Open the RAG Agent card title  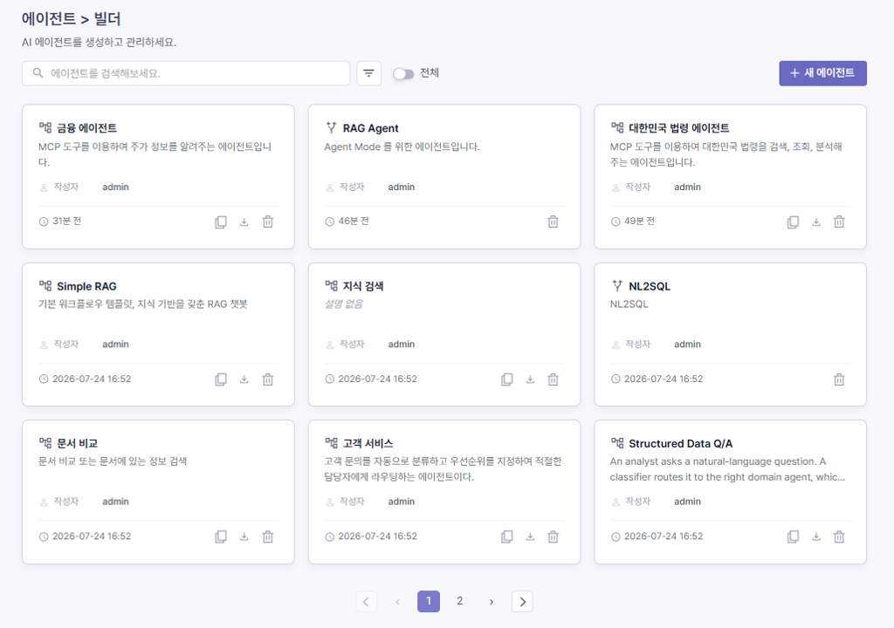[370, 128]
